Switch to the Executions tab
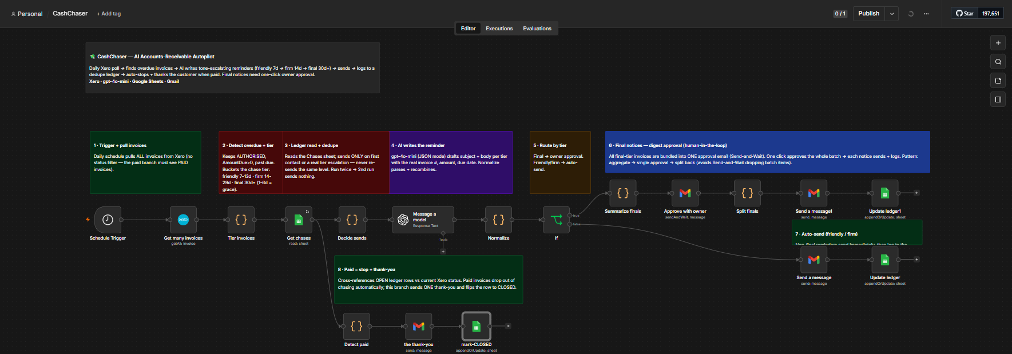This screenshot has width=1012, height=354. pyautogui.click(x=499, y=29)
